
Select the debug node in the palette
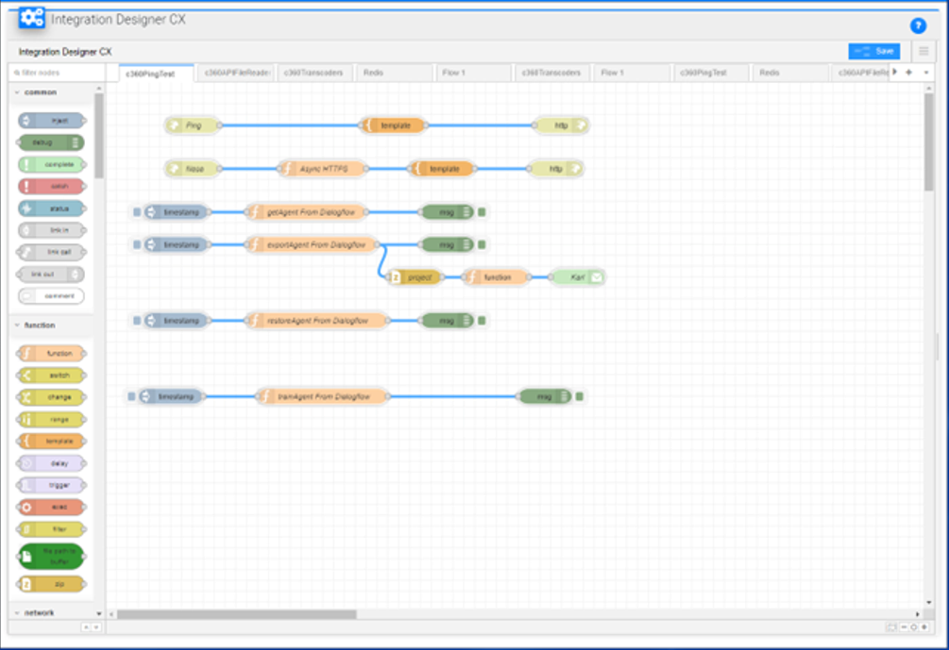click(49, 142)
